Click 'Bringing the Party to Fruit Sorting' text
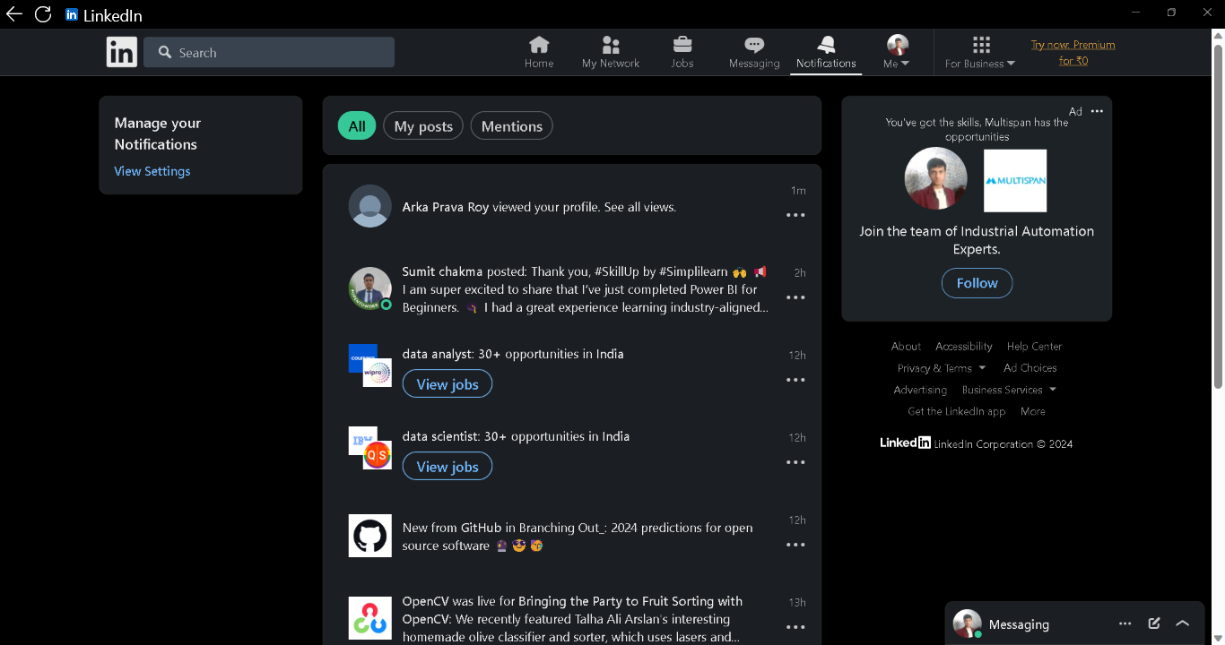 click(x=630, y=601)
